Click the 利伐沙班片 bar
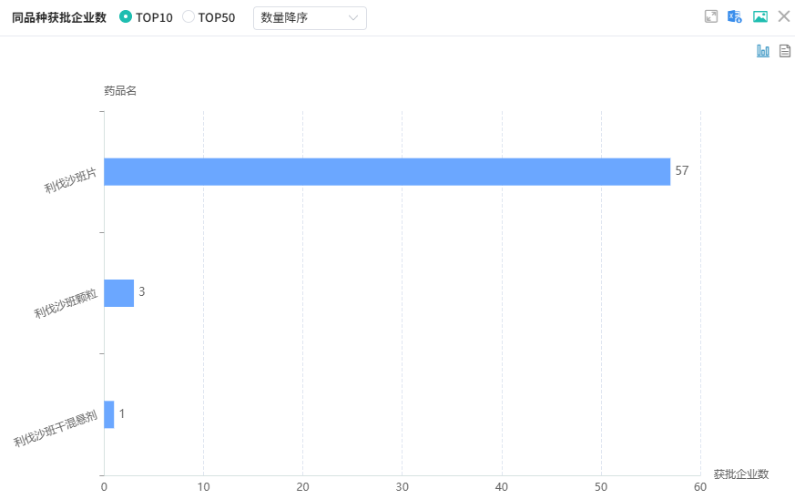 [387, 171]
